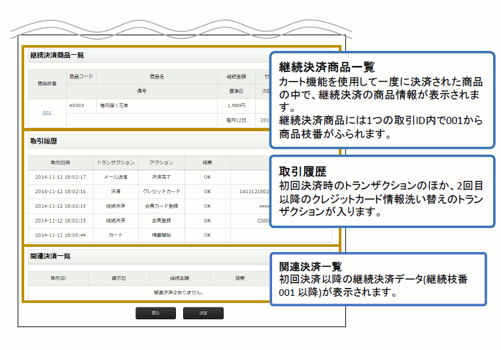Open the 001 product branch number link
Image resolution: width=501 pixels, height=350 pixels.
coord(47,112)
